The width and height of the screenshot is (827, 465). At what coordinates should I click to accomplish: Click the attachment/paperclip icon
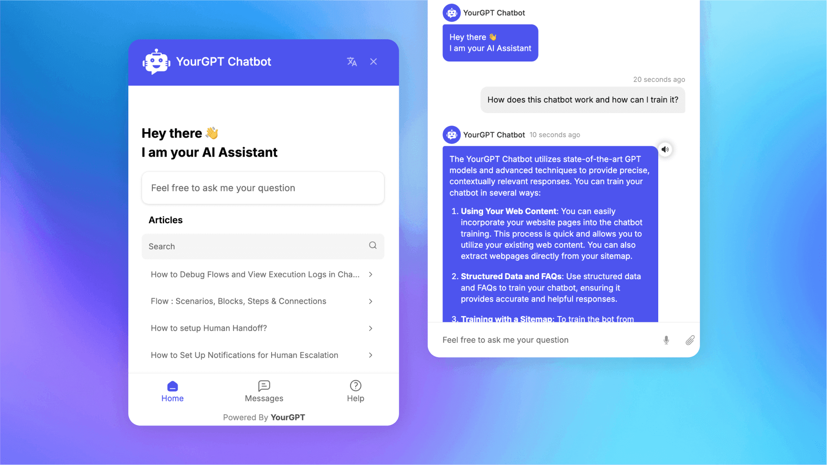(x=690, y=339)
